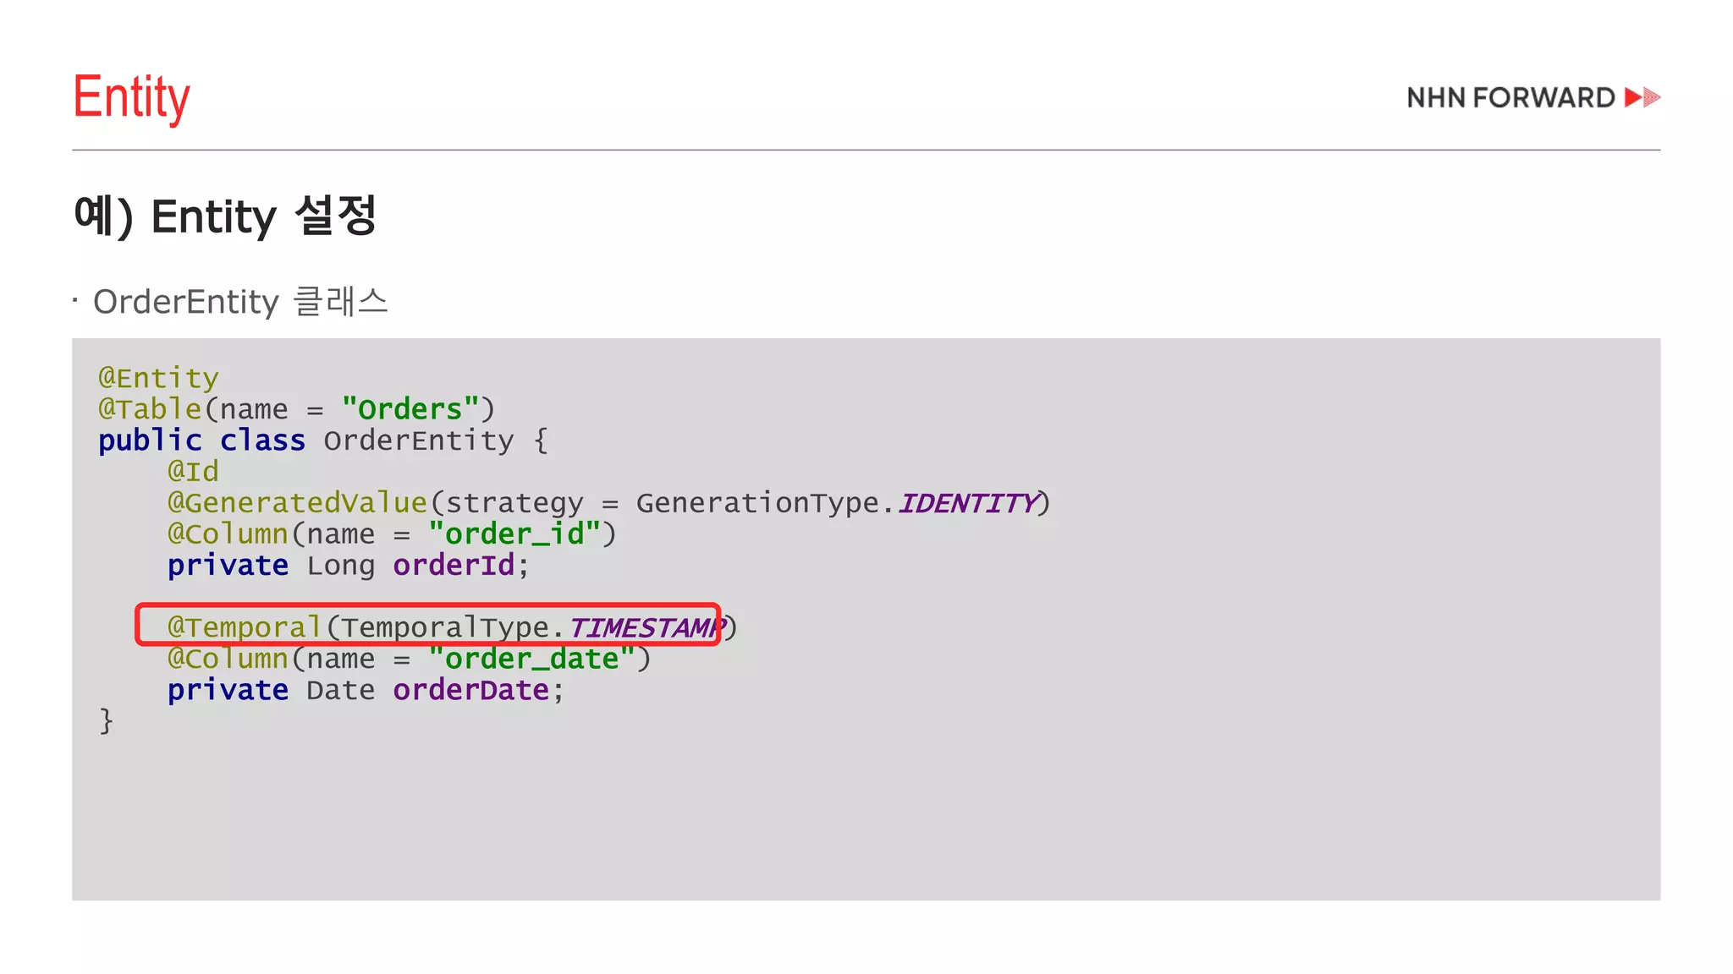Click the heading "예) Entity 설정"
Viewport: 1733px width, 974px height.
pyautogui.click(x=225, y=216)
